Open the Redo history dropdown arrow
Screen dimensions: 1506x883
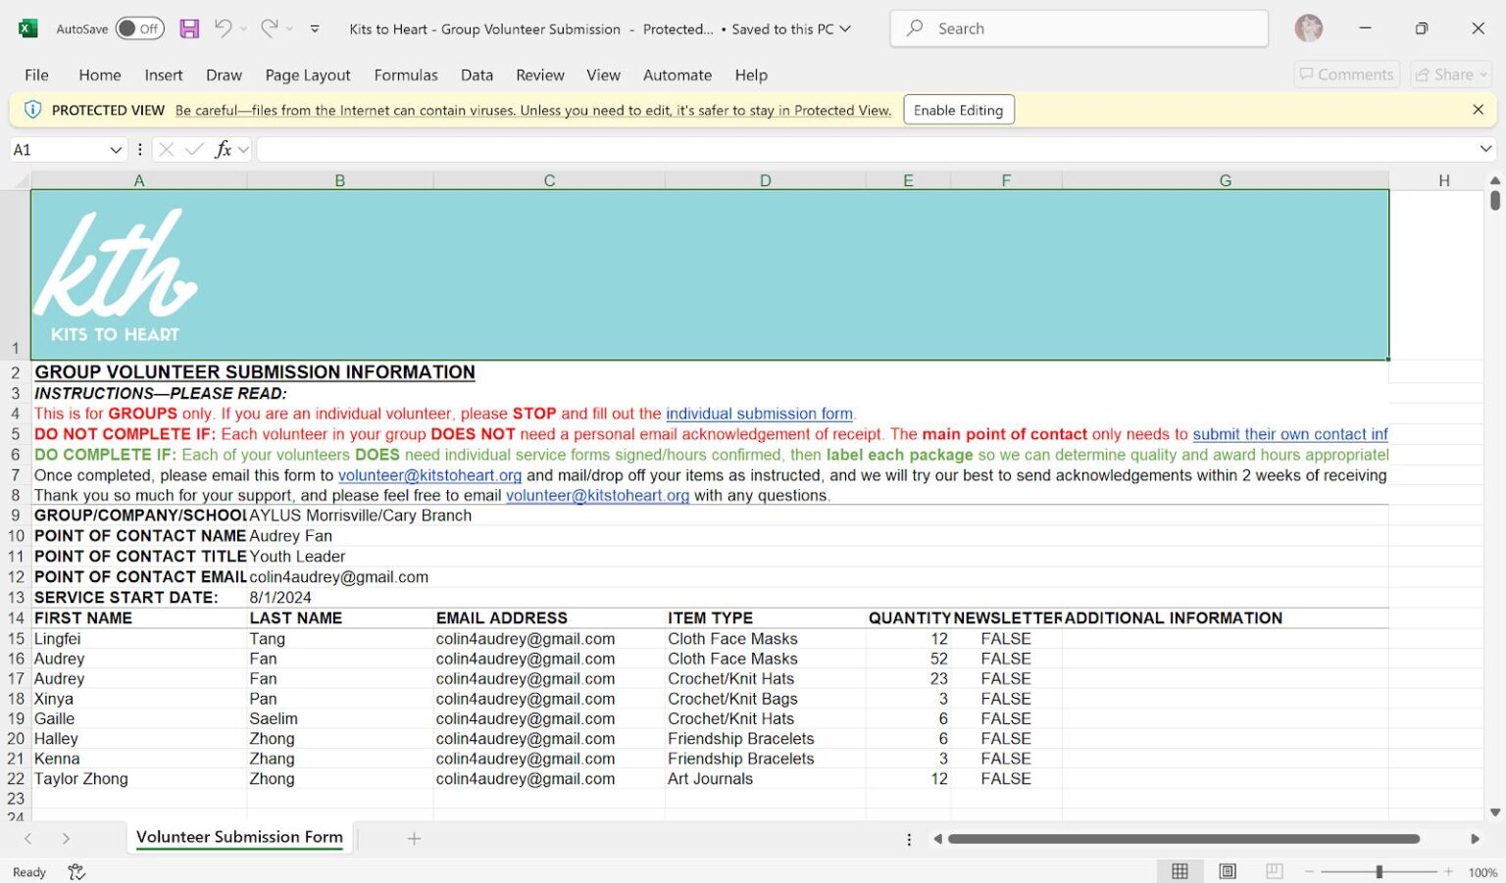point(289,29)
